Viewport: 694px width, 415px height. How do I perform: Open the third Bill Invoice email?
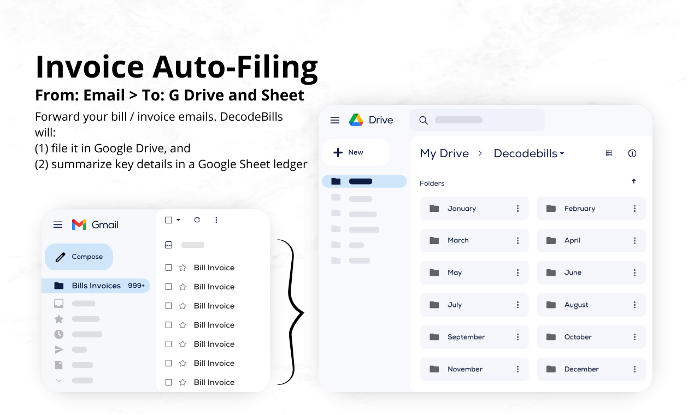pyautogui.click(x=214, y=306)
